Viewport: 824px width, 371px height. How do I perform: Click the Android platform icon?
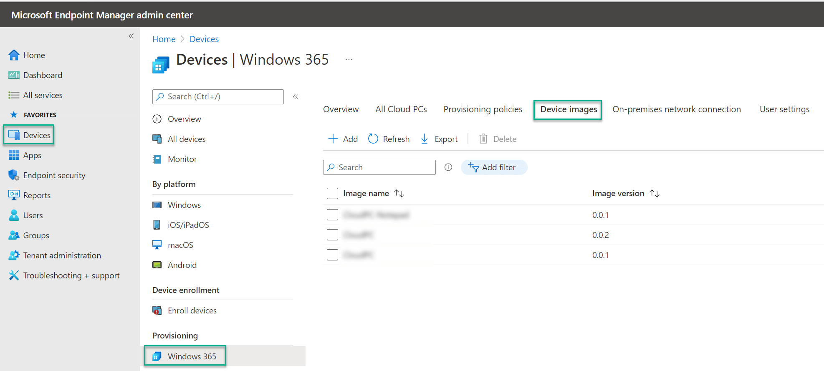coord(157,265)
